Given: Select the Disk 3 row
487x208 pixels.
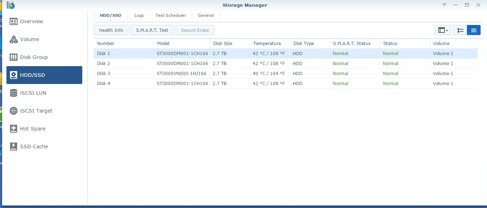Looking at the screenshot, I should [x=286, y=74].
